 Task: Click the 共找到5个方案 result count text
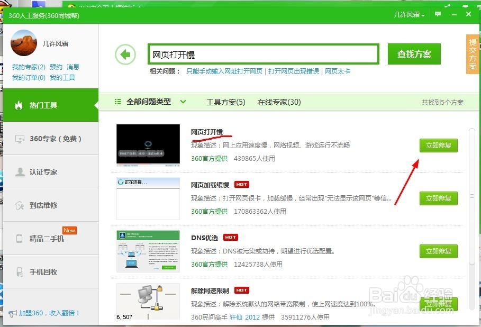pos(442,103)
